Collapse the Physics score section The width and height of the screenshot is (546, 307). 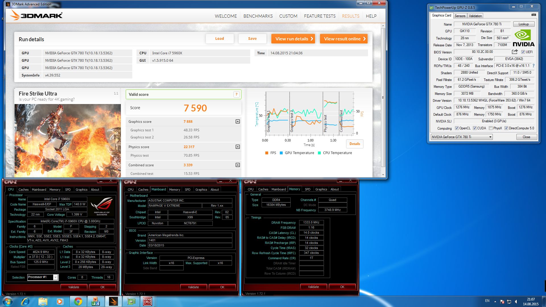pos(238,147)
